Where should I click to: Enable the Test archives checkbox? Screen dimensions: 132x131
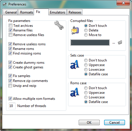click(10, 26)
